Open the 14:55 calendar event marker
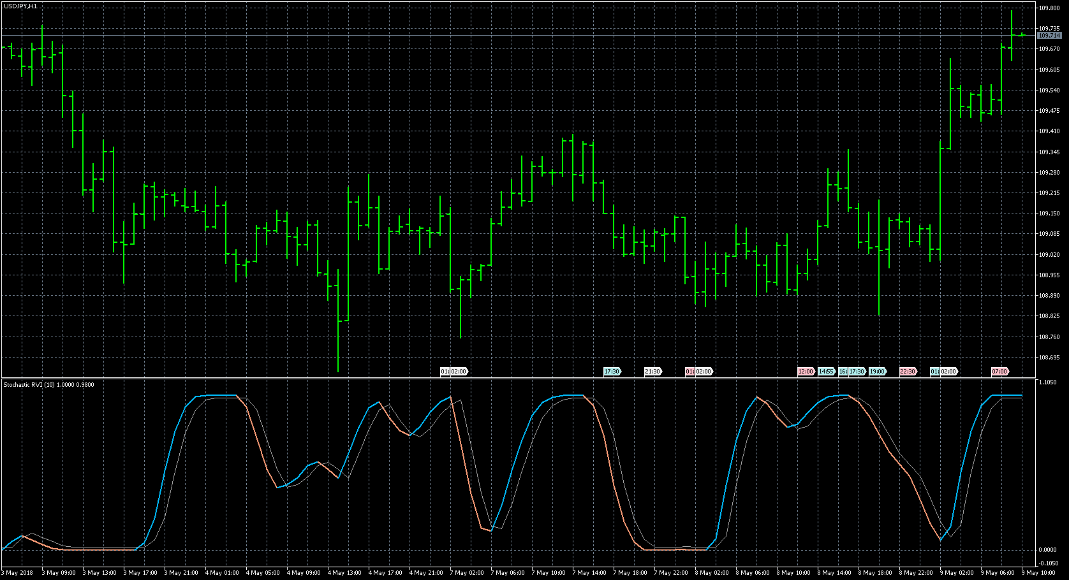The image size is (1069, 580). 826,371
